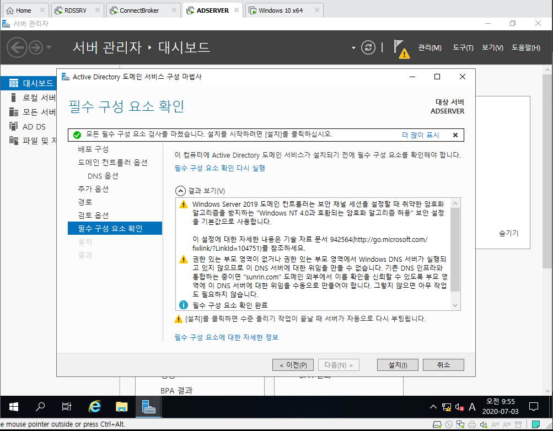Show hidden tray icons chevron

tap(433, 407)
